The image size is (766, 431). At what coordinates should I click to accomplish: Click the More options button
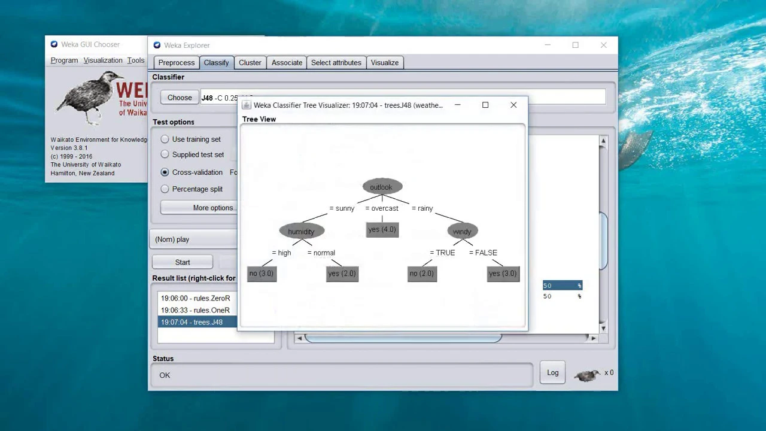click(x=199, y=208)
